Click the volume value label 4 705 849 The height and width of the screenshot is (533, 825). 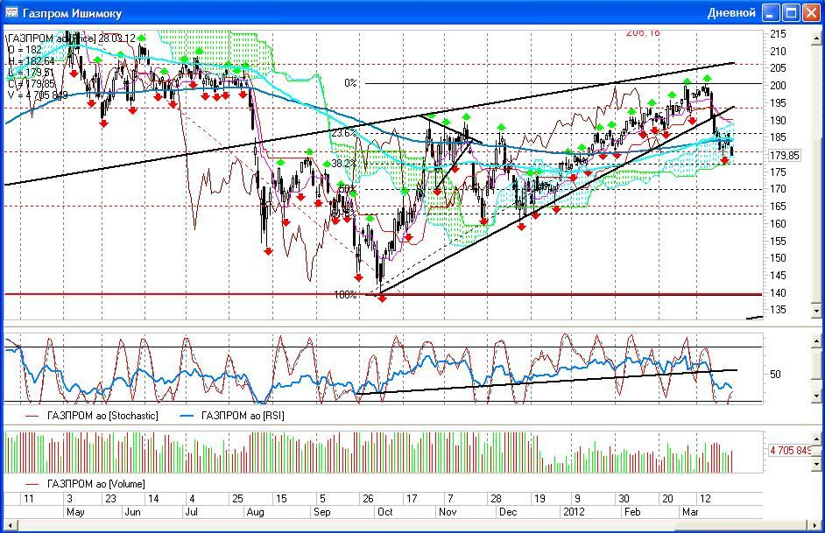pos(790,451)
